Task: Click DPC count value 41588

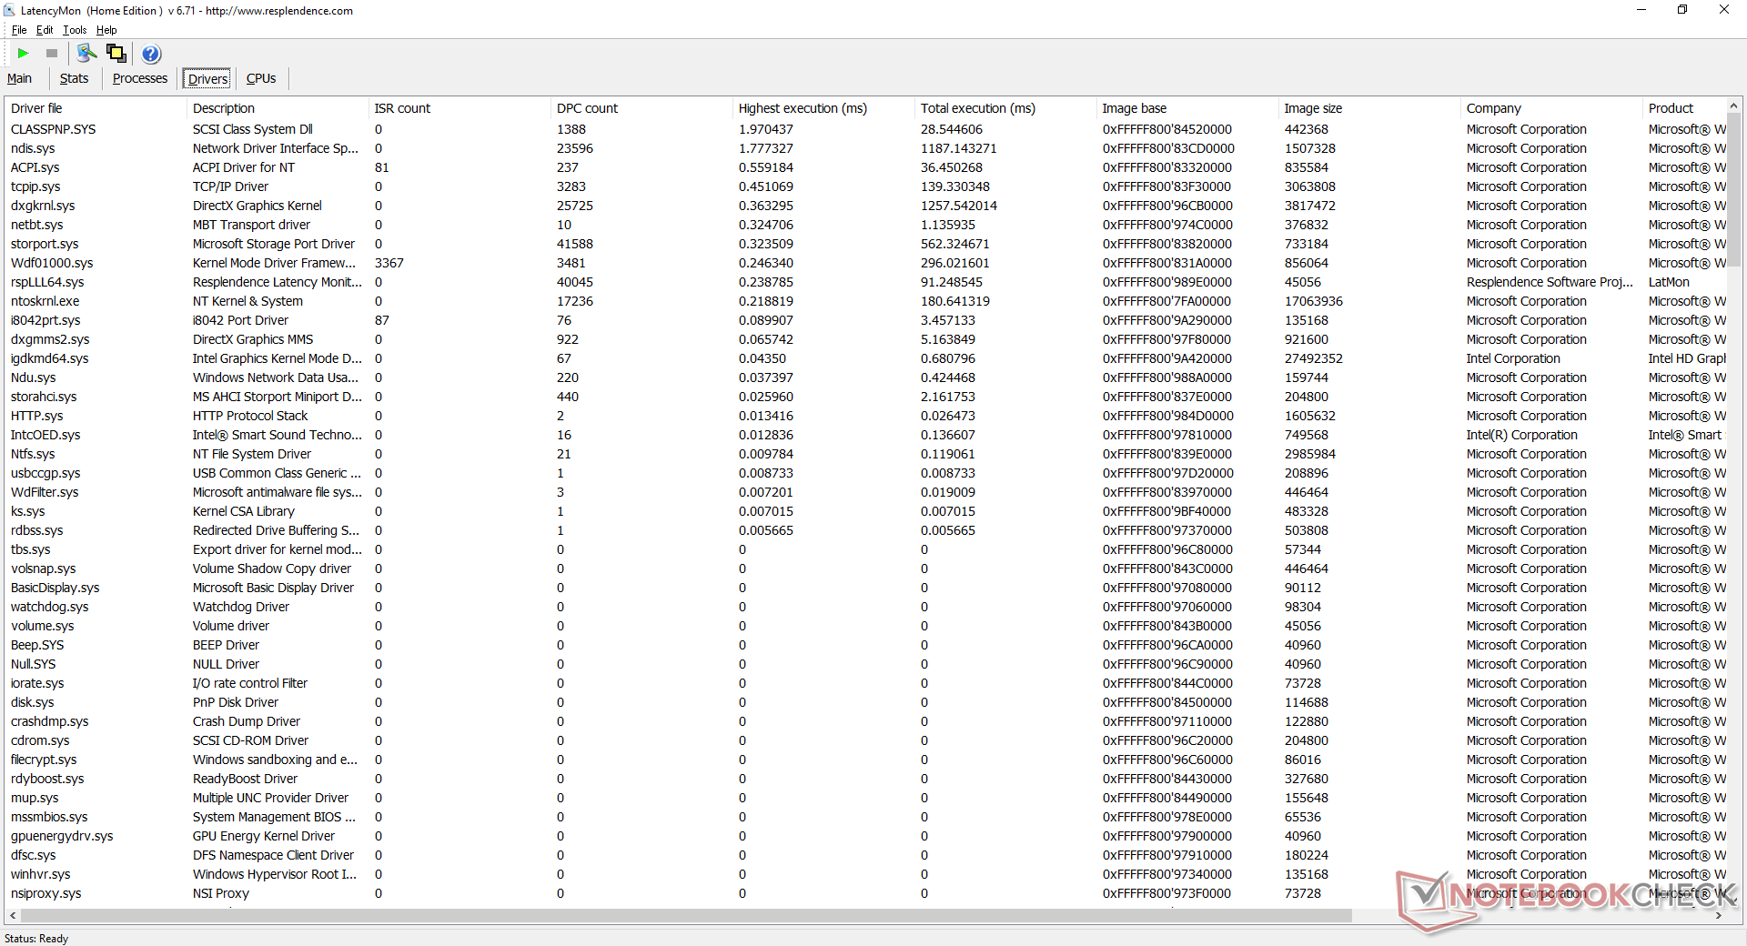Action: click(x=575, y=244)
